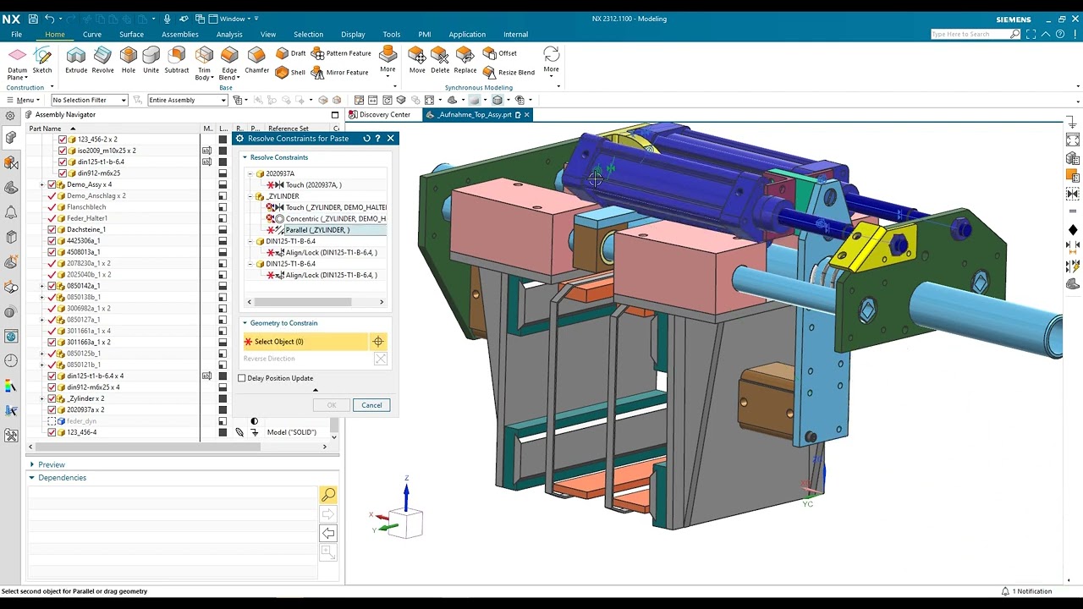Toggle the Delay Position Update checkbox
Screen dimensions: 1083x609
click(x=242, y=378)
